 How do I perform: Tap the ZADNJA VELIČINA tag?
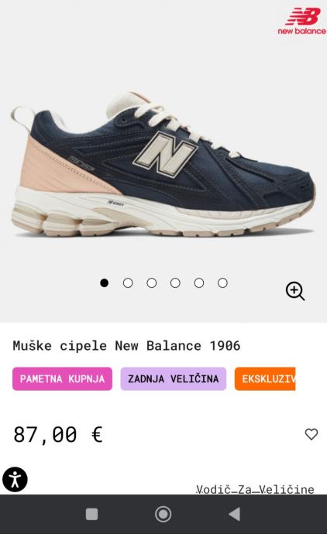click(174, 378)
